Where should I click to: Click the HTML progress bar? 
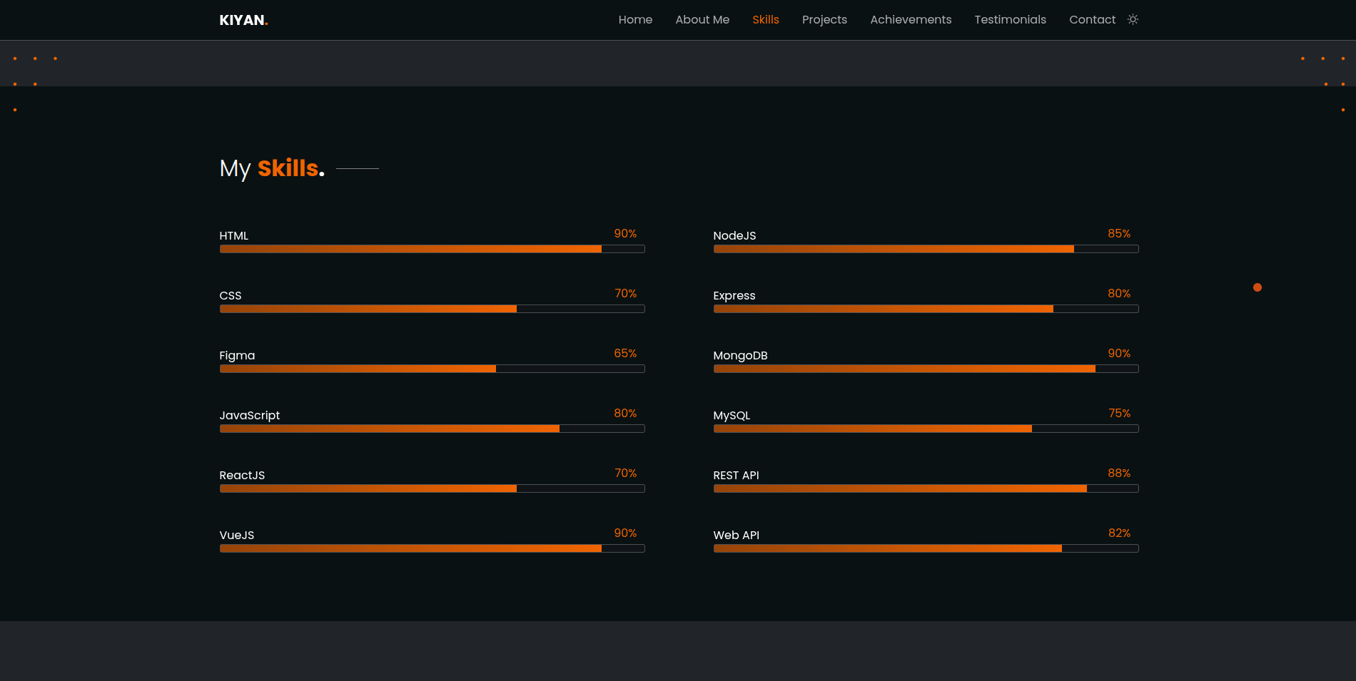432,249
